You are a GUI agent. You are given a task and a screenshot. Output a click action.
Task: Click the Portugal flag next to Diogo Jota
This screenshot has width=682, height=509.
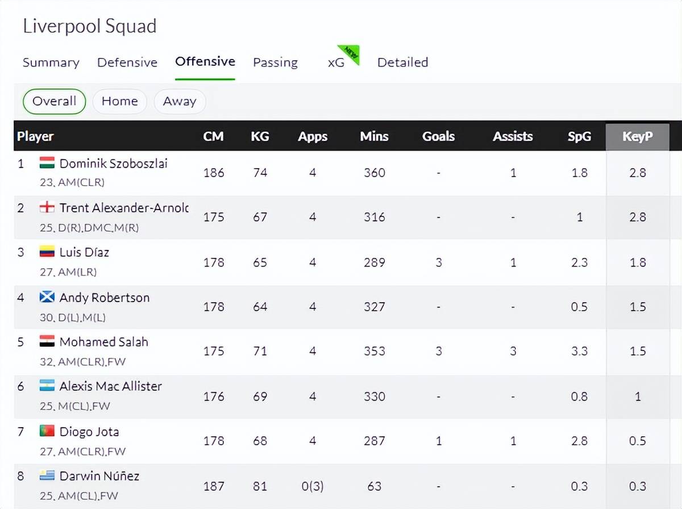pyautogui.click(x=47, y=431)
